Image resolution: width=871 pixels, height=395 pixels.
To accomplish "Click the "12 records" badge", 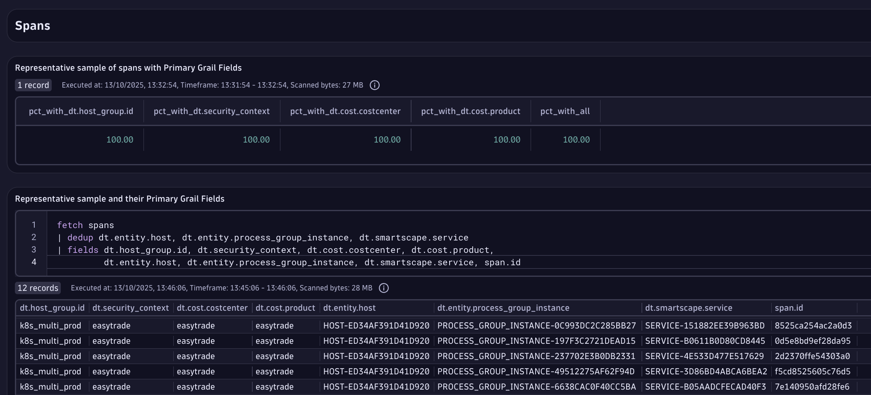I will pos(38,288).
